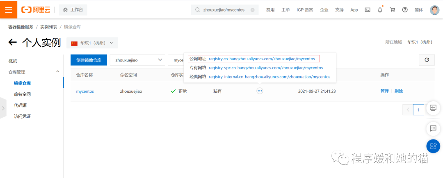
Task: Open the floating sidebar collapse icon
Action: click(433, 107)
